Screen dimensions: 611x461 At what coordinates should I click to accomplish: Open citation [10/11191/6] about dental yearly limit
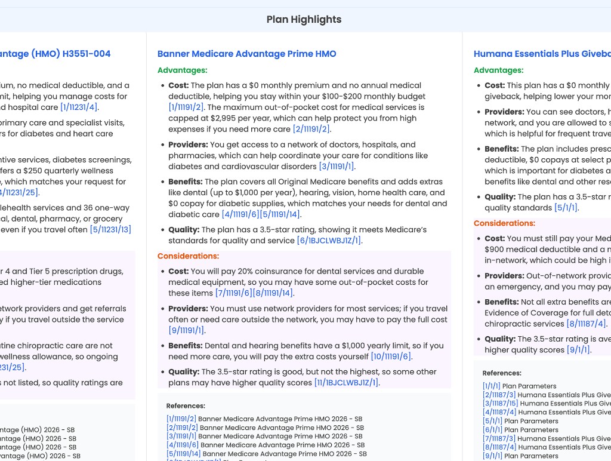[x=391, y=356]
